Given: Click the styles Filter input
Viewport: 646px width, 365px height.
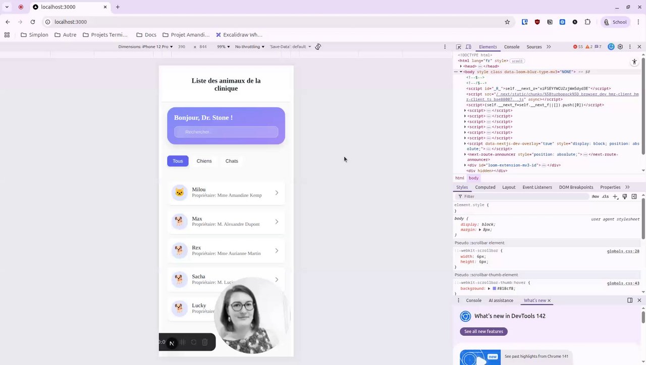Looking at the screenshot, I should click(x=522, y=197).
